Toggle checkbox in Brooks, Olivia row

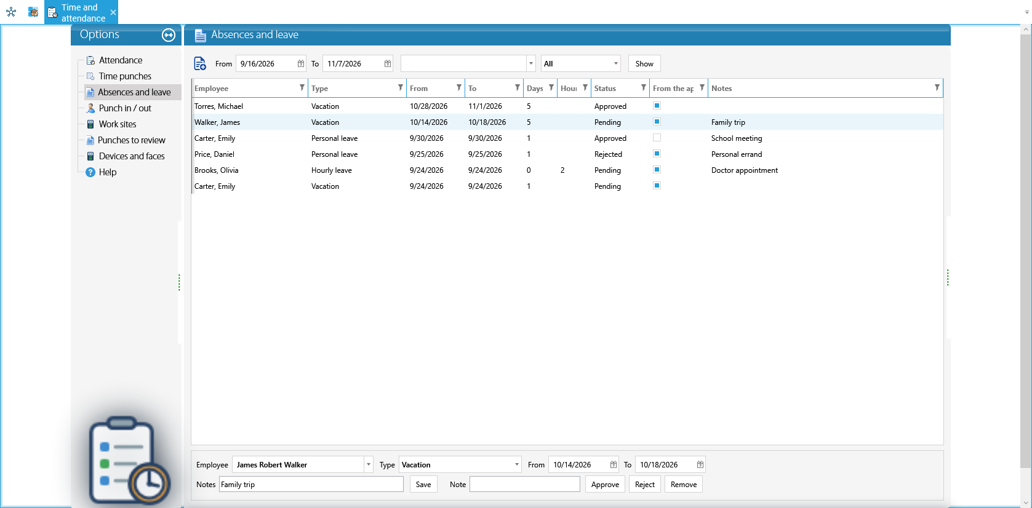tap(657, 170)
